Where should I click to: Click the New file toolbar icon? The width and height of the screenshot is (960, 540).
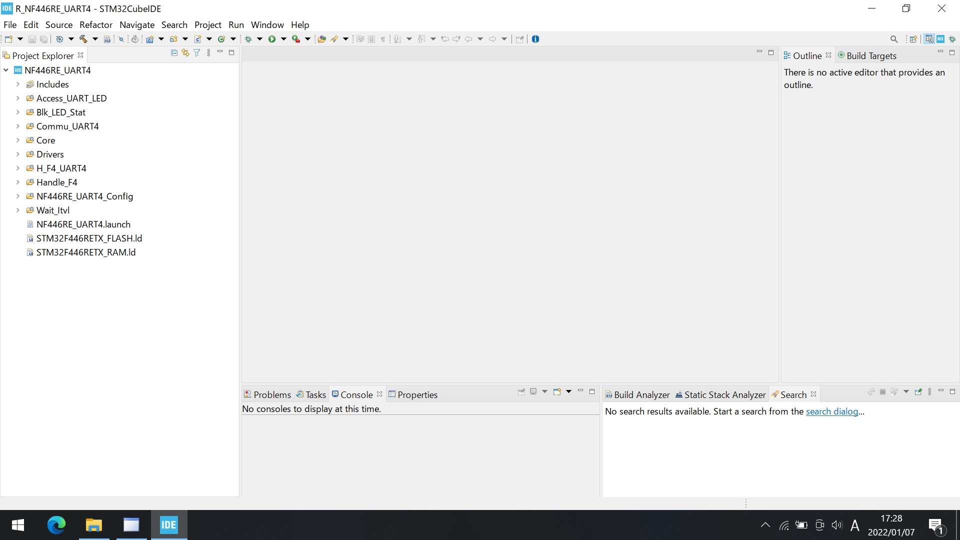click(8, 39)
